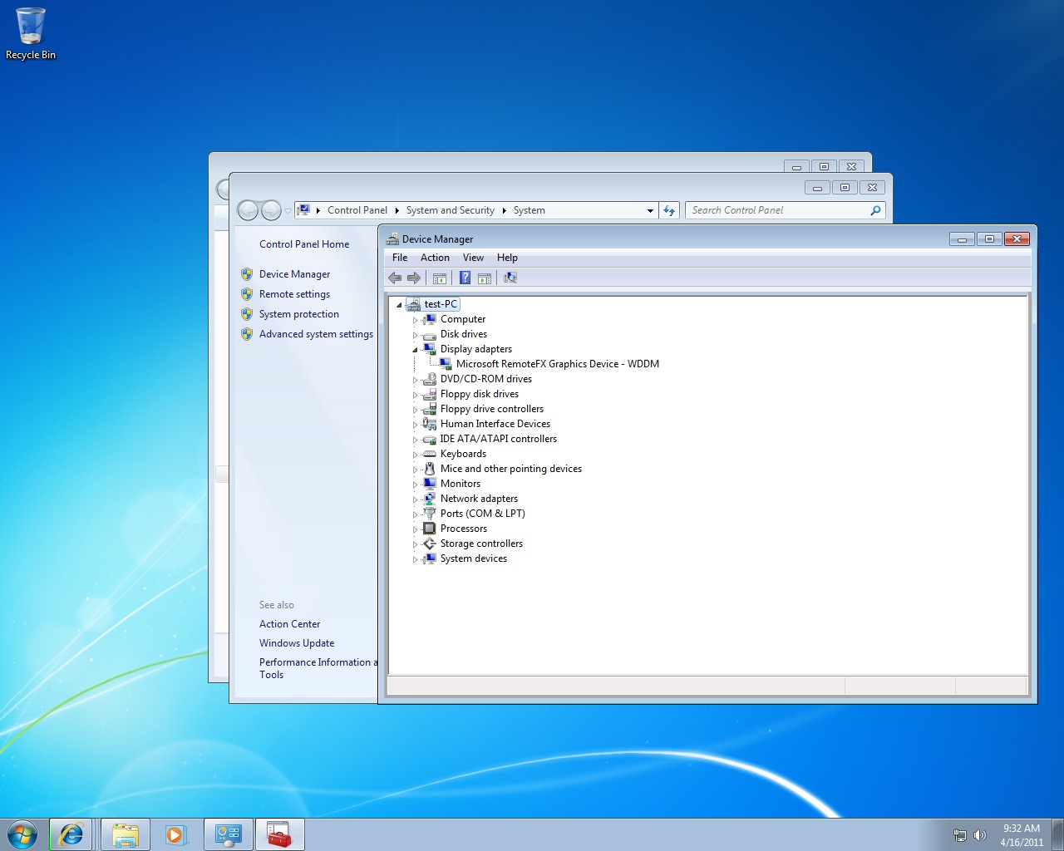Toggle the Show/Hide Action Pane toolbar icon
This screenshot has height=851, width=1064.
coord(485,278)
